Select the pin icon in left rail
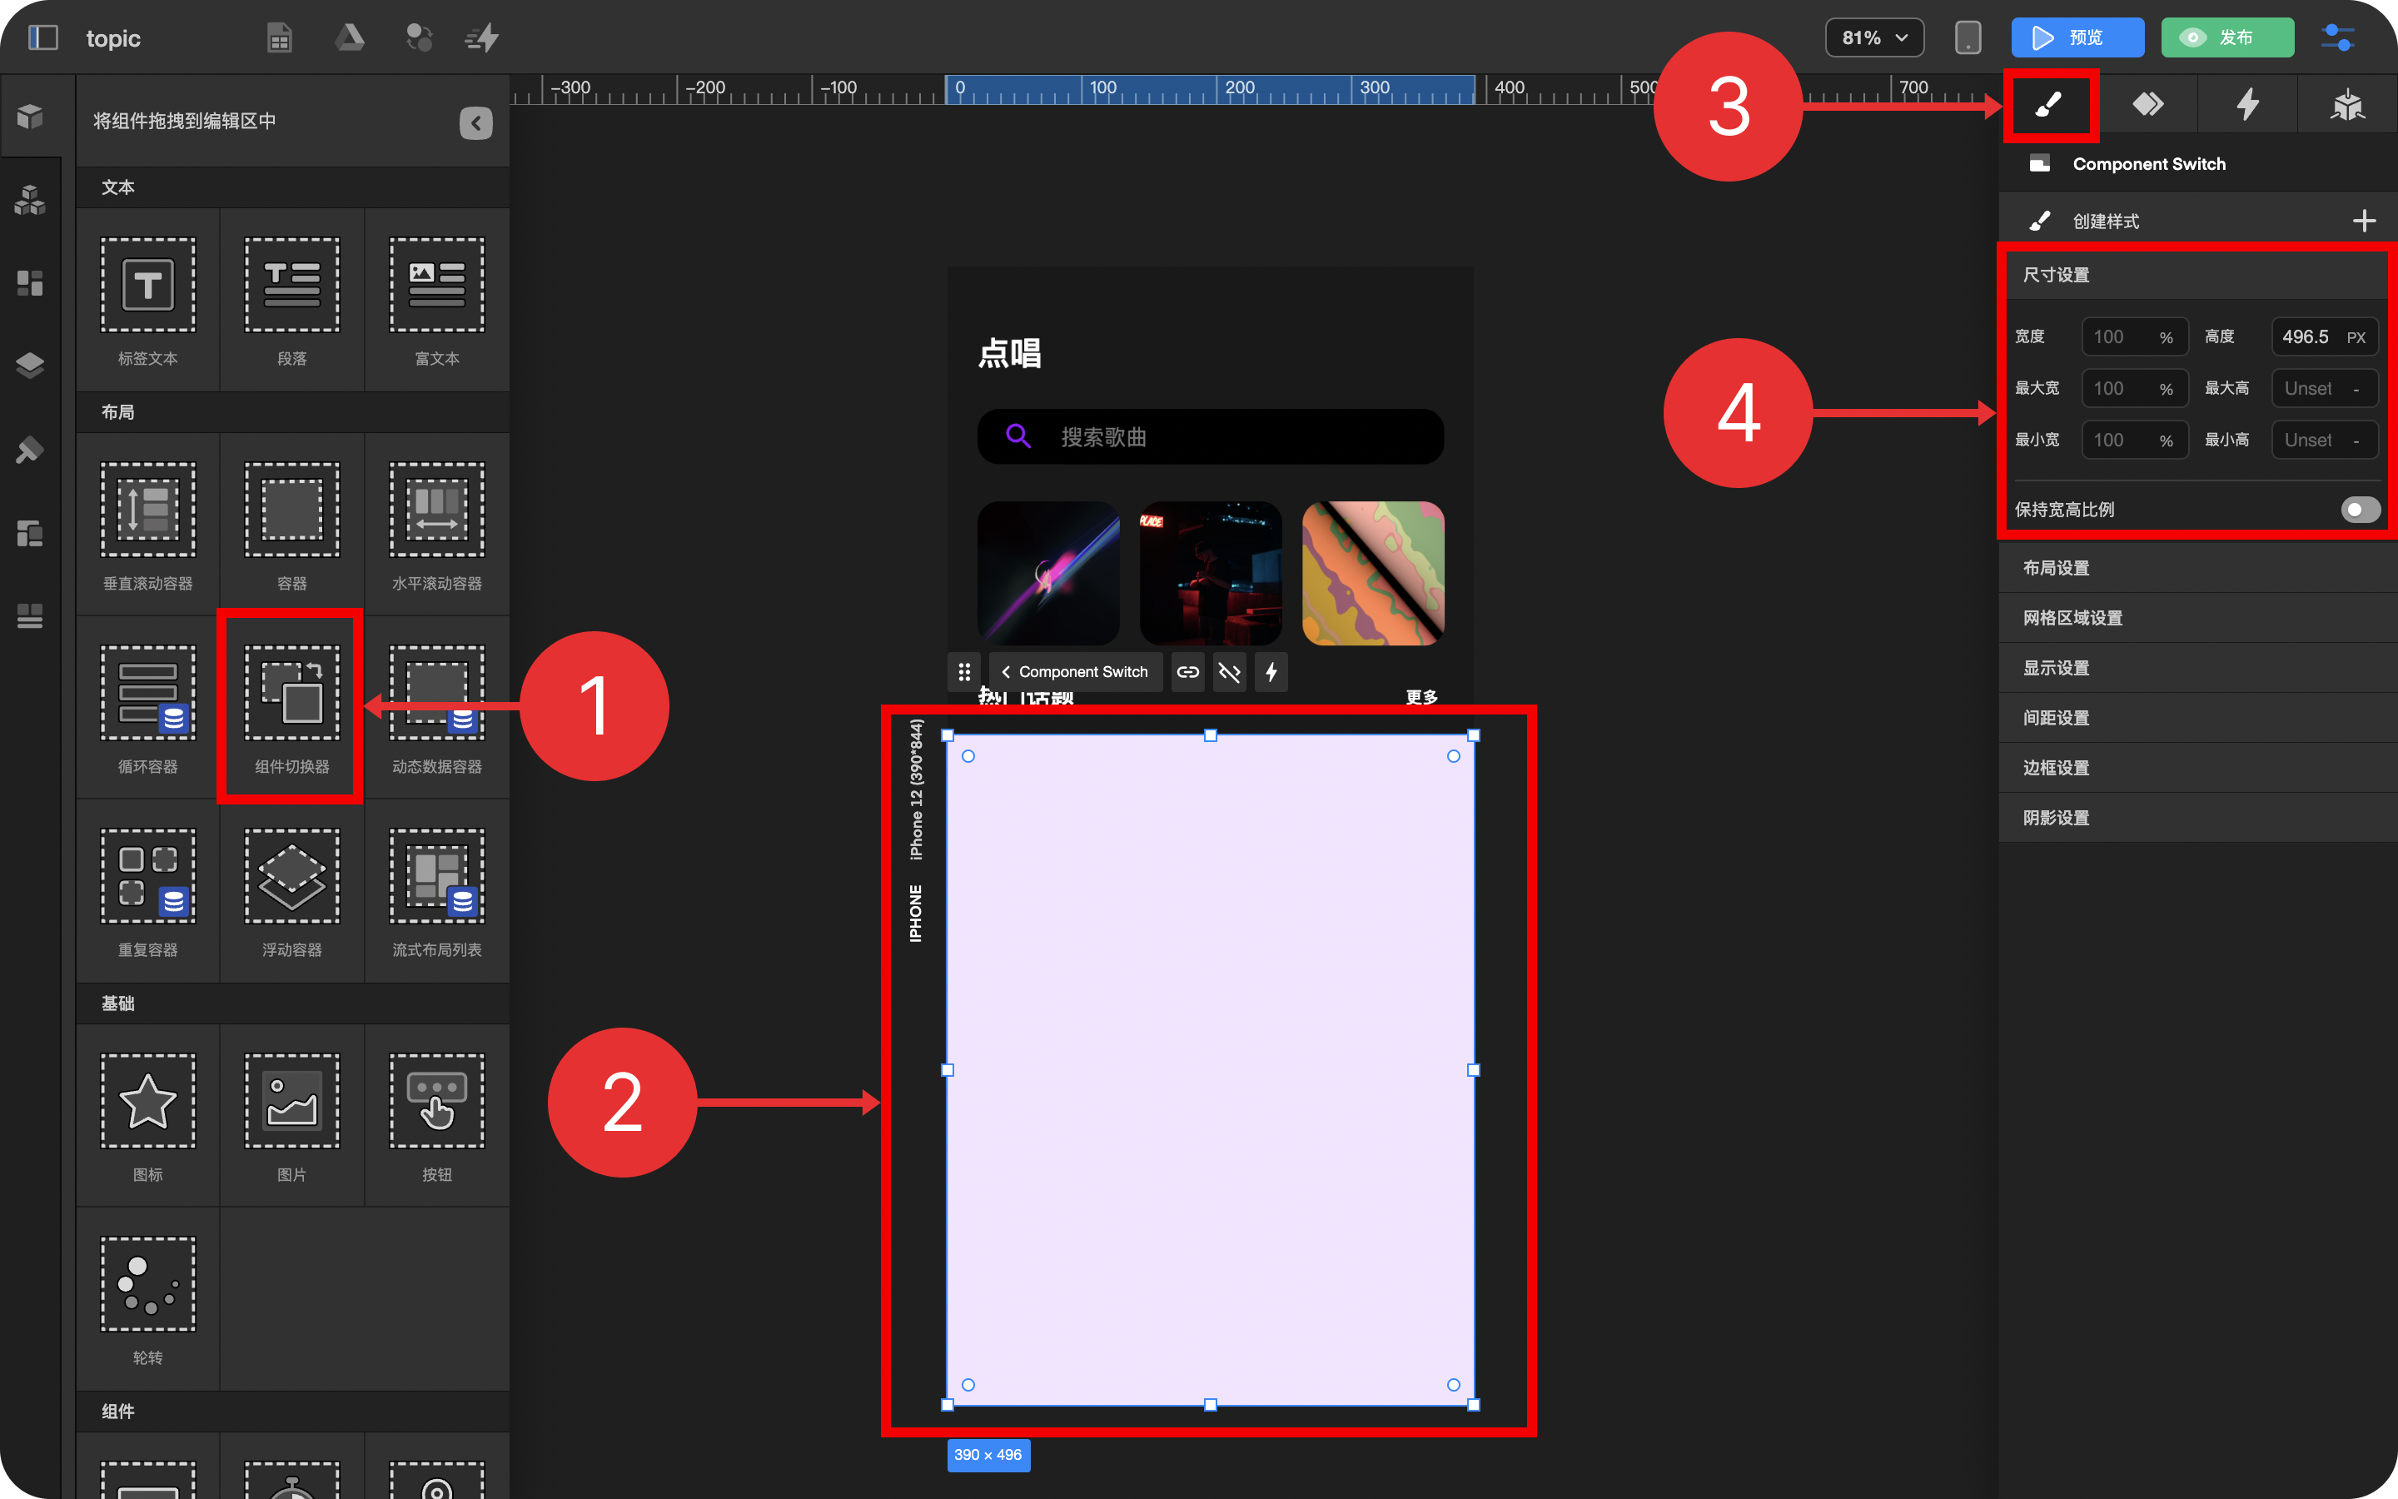The height and width of the screenshot is (1499, 2398). [30, 449]
